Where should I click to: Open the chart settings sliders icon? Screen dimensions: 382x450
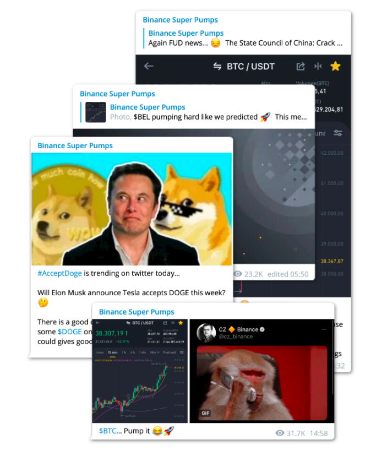[338, 133]
